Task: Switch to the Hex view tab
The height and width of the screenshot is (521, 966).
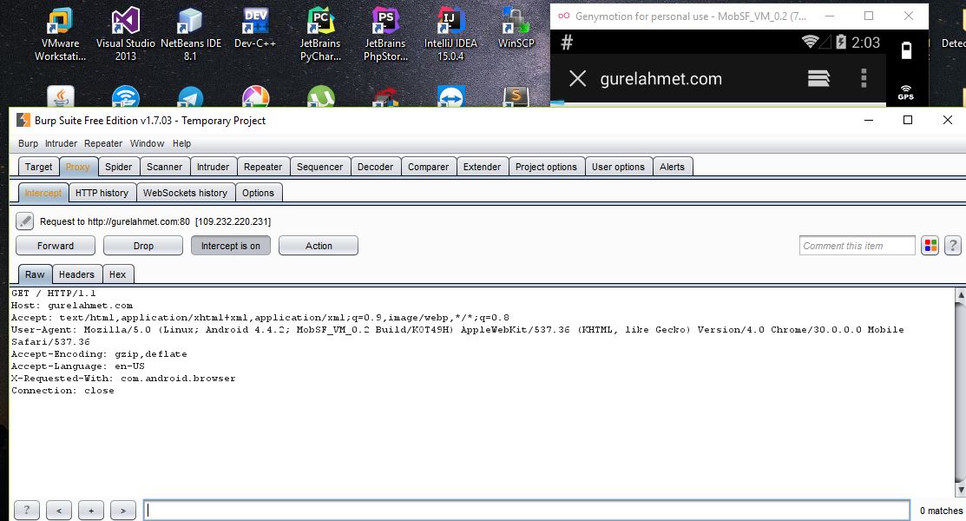Action: point(117,274)
